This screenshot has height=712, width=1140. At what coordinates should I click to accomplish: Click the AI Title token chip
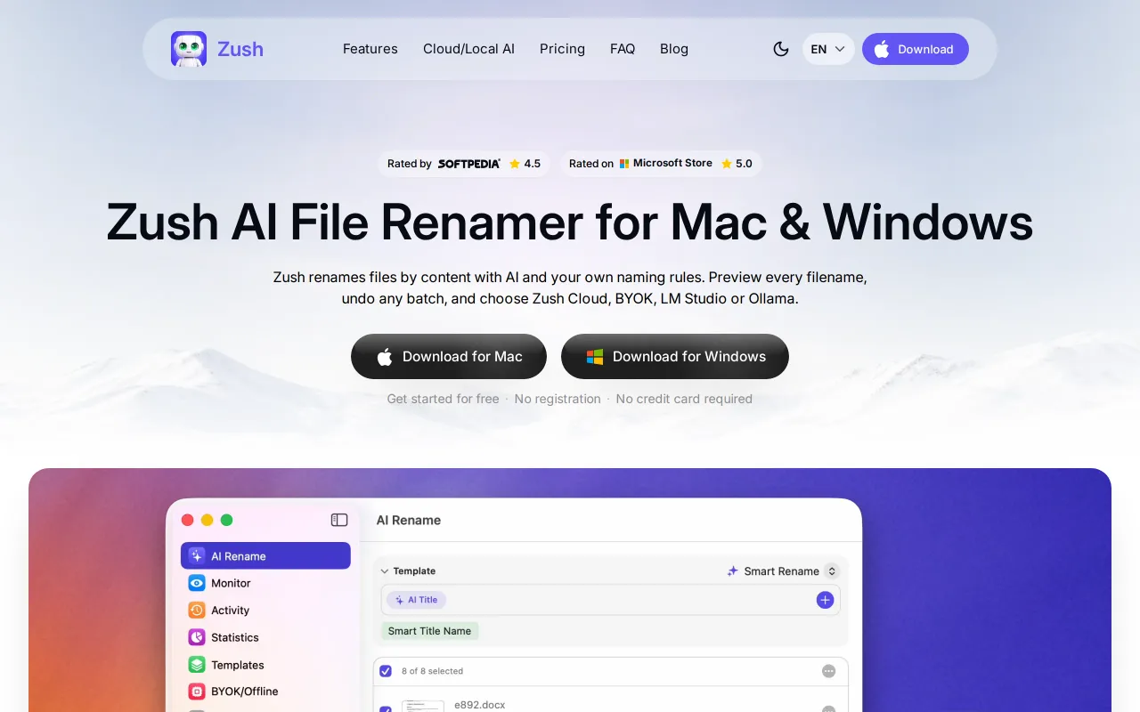416,600
